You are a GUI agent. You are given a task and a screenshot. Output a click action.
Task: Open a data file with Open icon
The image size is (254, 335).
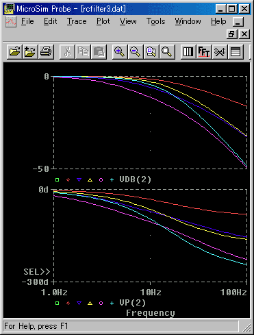[x=14, y=52]
